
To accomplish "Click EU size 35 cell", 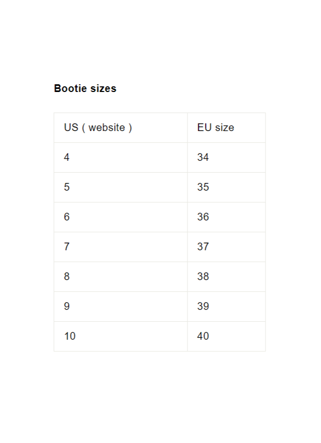I will 226,187.
